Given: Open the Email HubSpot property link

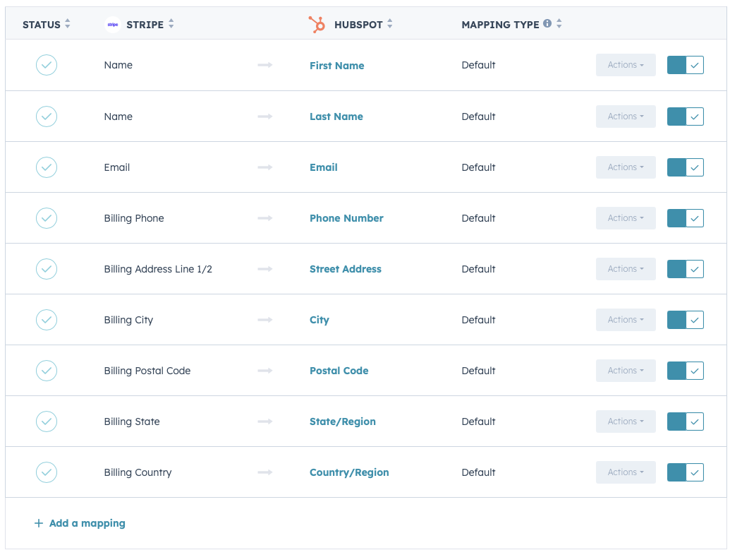Looking at the screenshot, I should tap(324, 167).
